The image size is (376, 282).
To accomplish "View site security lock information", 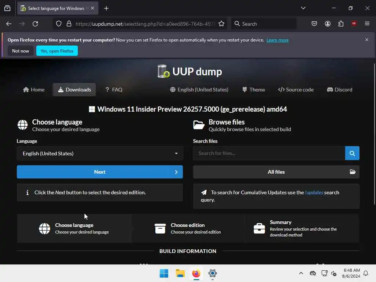I will (69, 24).
